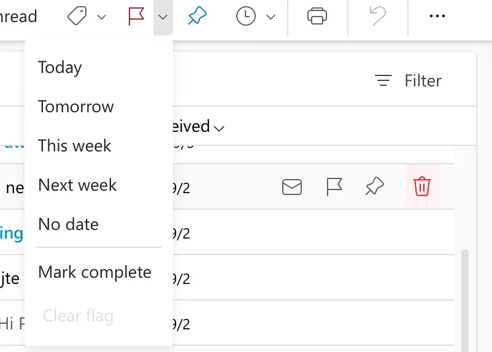Click Mark complete in flag menu

[x=94, y=272]
